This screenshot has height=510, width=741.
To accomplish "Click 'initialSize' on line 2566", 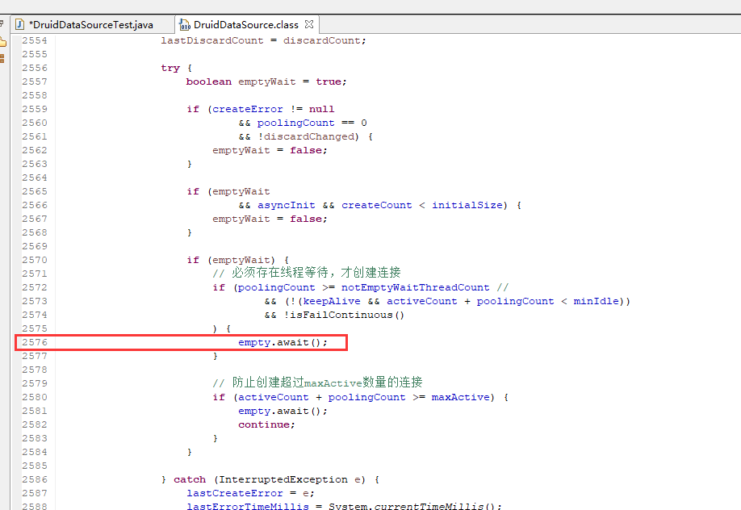I will [467, 205].
